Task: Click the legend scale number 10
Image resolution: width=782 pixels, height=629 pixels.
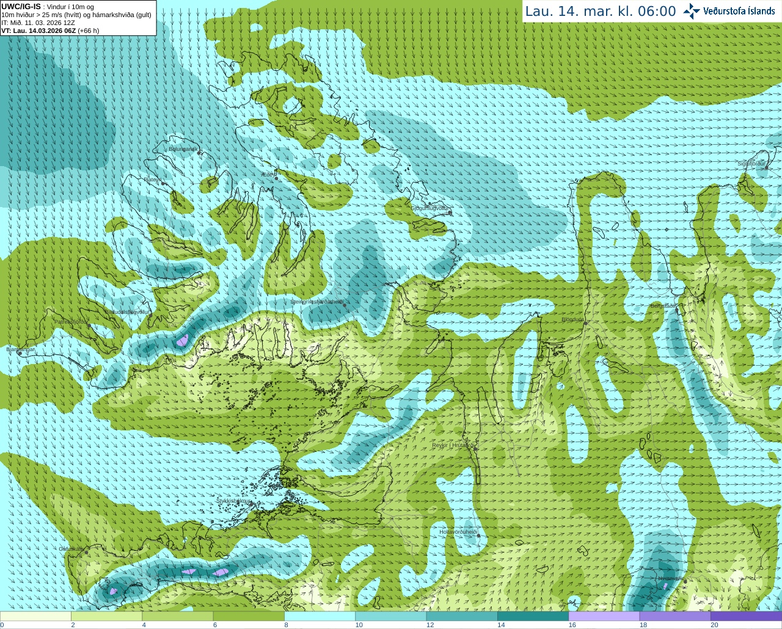Action: [359, 625]
